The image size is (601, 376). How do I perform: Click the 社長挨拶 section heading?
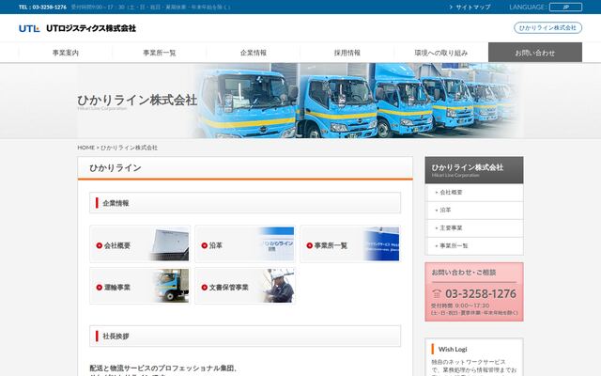245,337
